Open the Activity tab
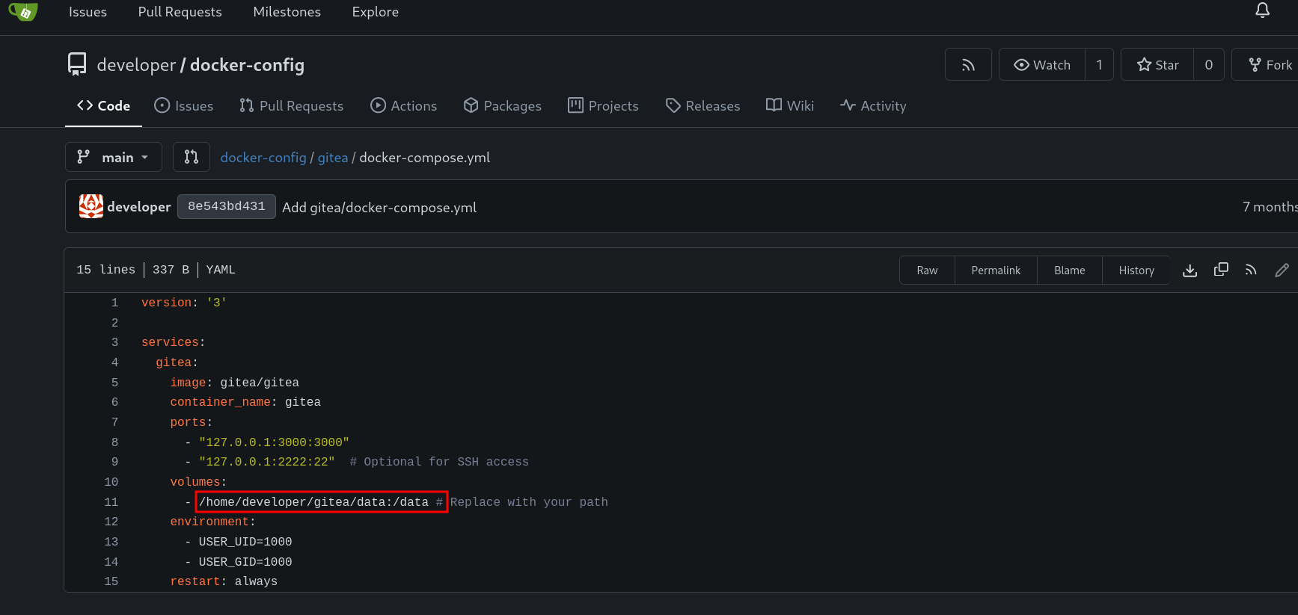This screenshot has width=1298, height=615. pyautogui.click(x=873, y=106)
